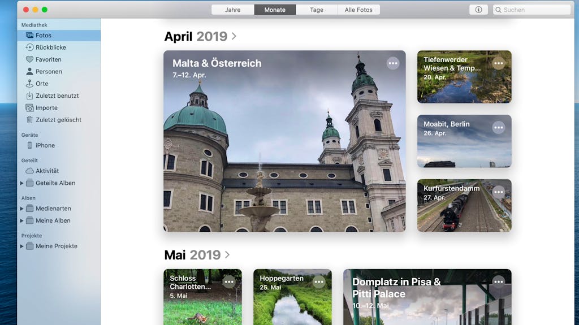This screenshot has height=325, width=579.
Task: Open Zuletzt gelöscht trash item
Action: coord(59,120)
